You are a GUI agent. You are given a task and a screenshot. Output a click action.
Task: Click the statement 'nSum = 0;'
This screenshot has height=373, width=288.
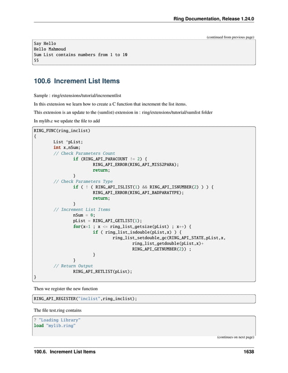click(x=84, y=215)
